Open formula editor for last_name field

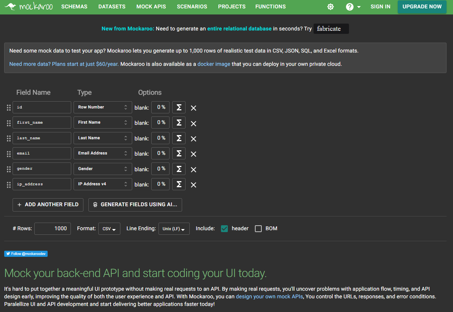coord(179,138)
